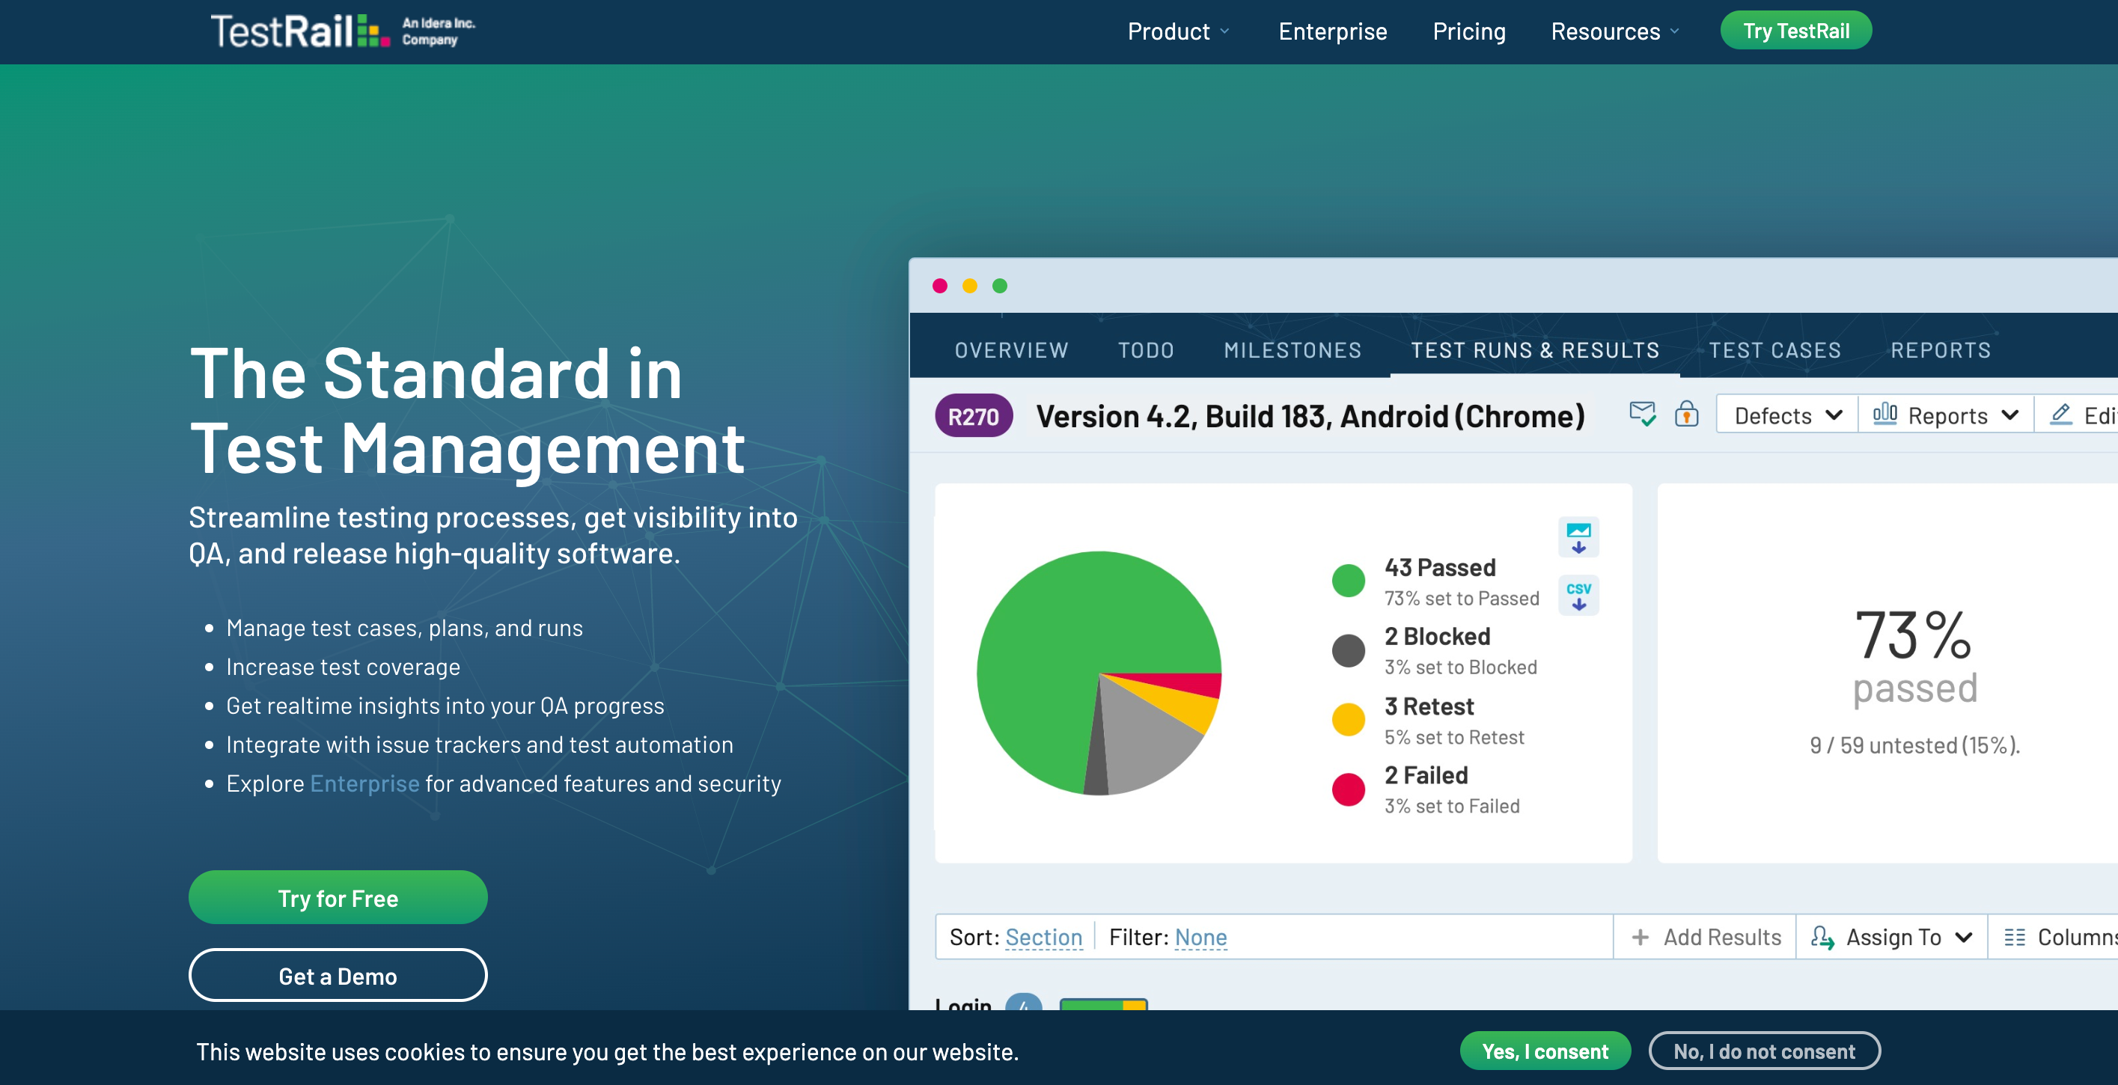
Task: Click the Enterprise hyperlink in feature list
Action: coord(362,783)
